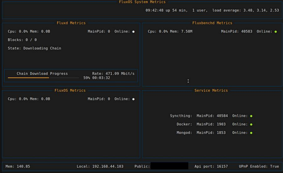Click the UPnP Enabled True value
Screen dimensions: 283x173
click(x=274, y=166)
